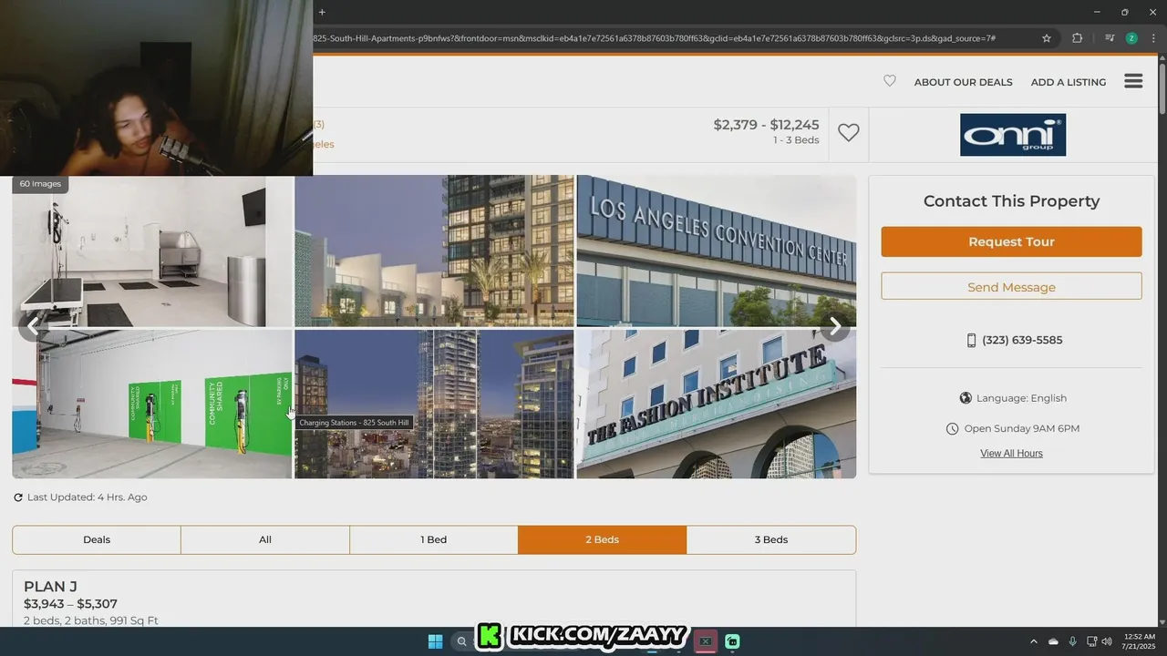Open the ADD A LISTING link
The image size is (1167, 656).
[1069, 82]
